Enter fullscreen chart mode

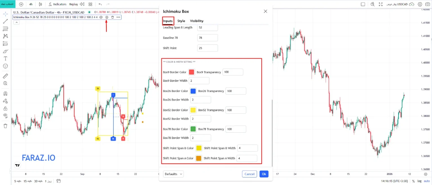point(381,4)
